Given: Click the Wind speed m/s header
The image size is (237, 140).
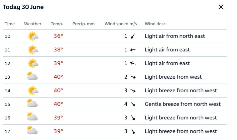Looking at the screenshot, I should coord(121,24).
